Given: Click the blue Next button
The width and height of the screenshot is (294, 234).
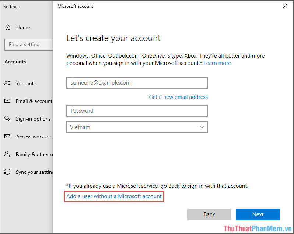Looking at the screenshot, I should click(x=258, y=214).
